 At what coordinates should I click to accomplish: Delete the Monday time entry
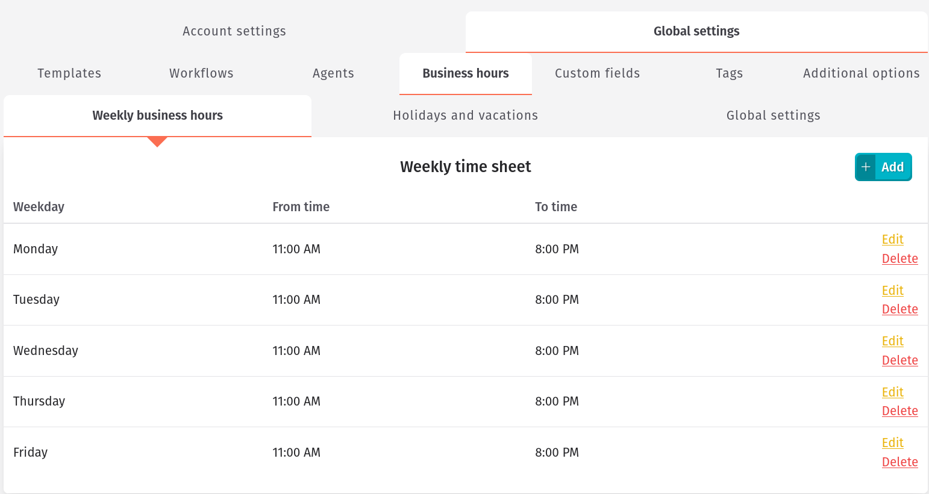(900, 259)
